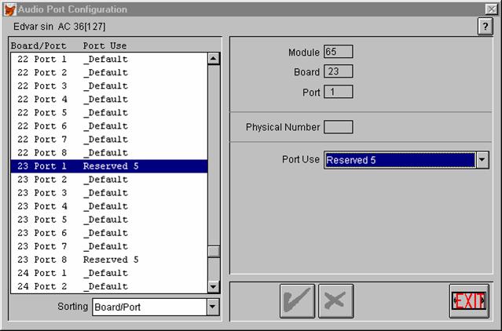Select 22 Port 5 _Default row
502x331 pixels.
tap(108, 113)
